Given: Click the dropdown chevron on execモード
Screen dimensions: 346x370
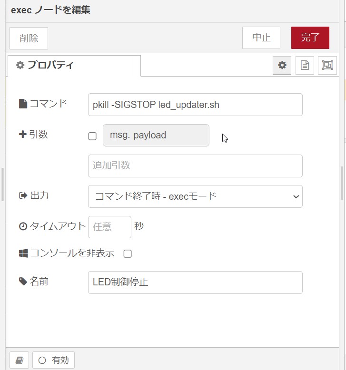Looking at the screenshot, I should click(x=296, y=196).
